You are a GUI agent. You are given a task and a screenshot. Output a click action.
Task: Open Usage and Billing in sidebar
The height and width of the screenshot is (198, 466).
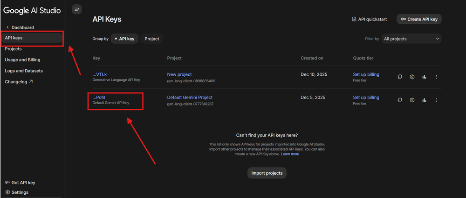[x=22, y=60]
